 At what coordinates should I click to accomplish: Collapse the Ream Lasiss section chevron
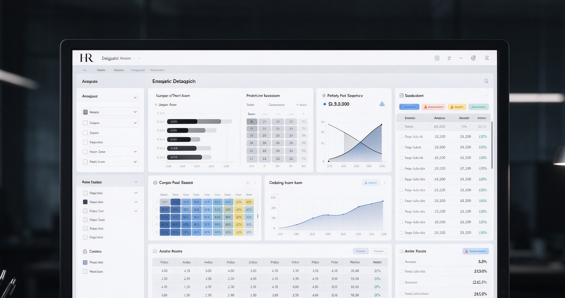[136, 182]
